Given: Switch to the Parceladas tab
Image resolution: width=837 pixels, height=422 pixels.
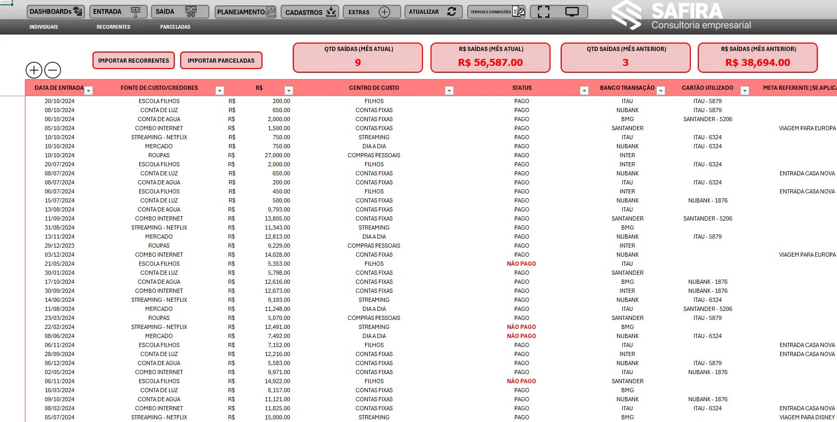Looking at the screenshot, I should pyautogui.click(x=175, y=27).
